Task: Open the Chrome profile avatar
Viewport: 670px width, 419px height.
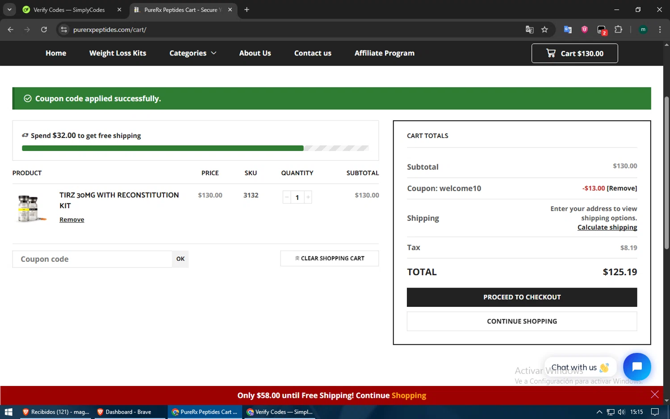Action: click(643, 29)
